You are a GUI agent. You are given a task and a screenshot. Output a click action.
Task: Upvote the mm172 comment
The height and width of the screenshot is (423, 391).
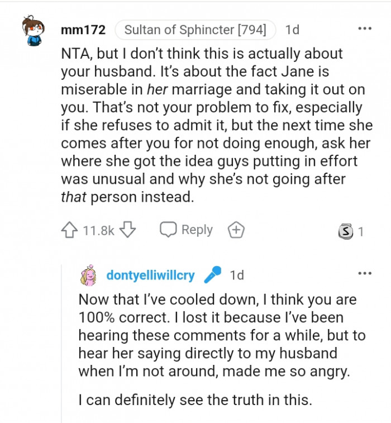coord(70,230)
